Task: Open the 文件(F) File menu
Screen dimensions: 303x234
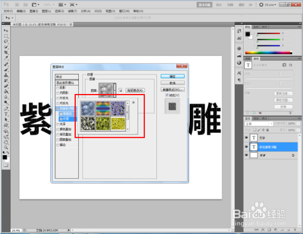Action: (8, 11)
